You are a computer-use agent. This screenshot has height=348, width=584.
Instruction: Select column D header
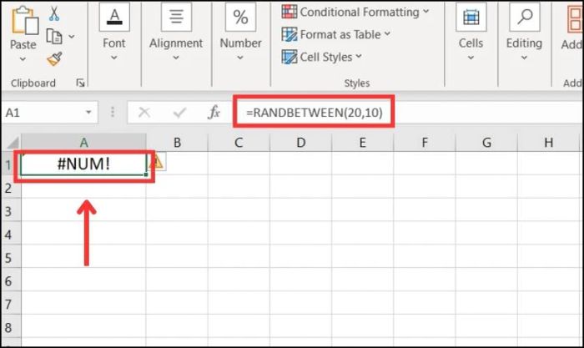tap(301, 143)
